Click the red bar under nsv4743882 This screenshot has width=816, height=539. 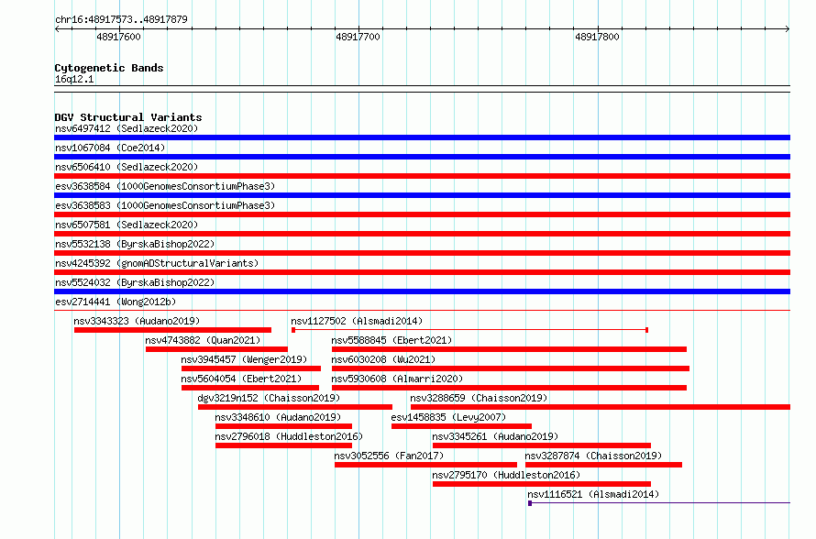[216, 349]
